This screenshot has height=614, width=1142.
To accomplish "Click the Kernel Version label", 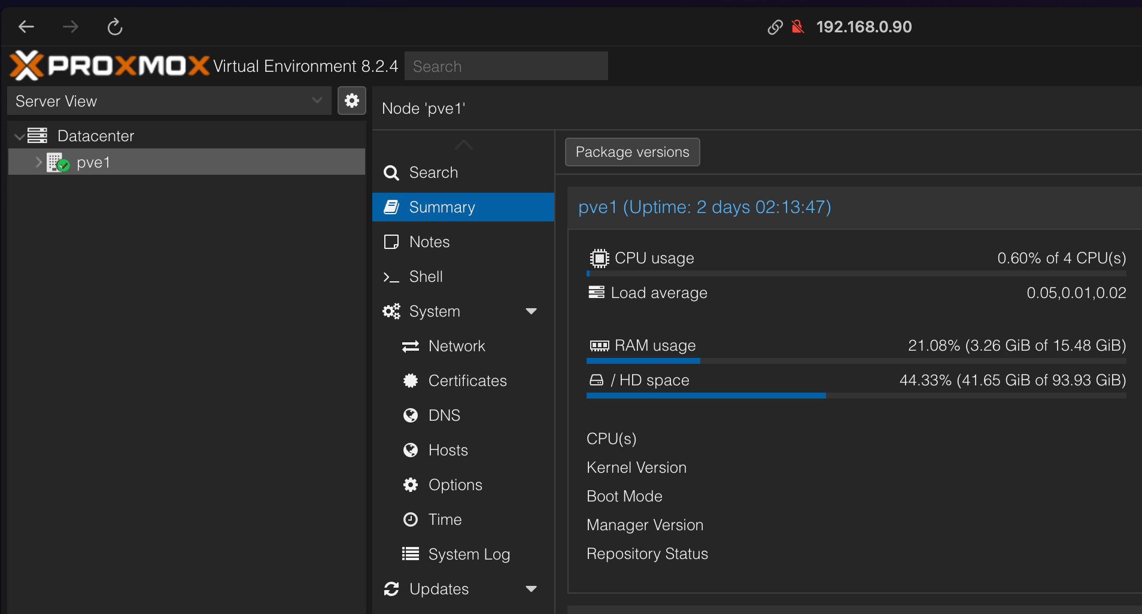I will point(636,467).
